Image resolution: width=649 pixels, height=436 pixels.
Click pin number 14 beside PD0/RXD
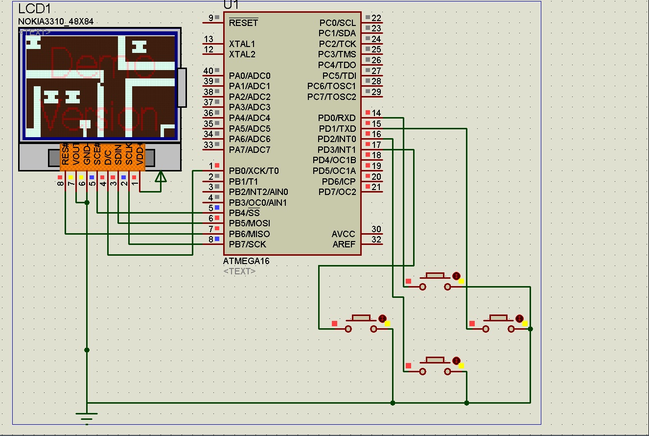(x=376, y=113)
